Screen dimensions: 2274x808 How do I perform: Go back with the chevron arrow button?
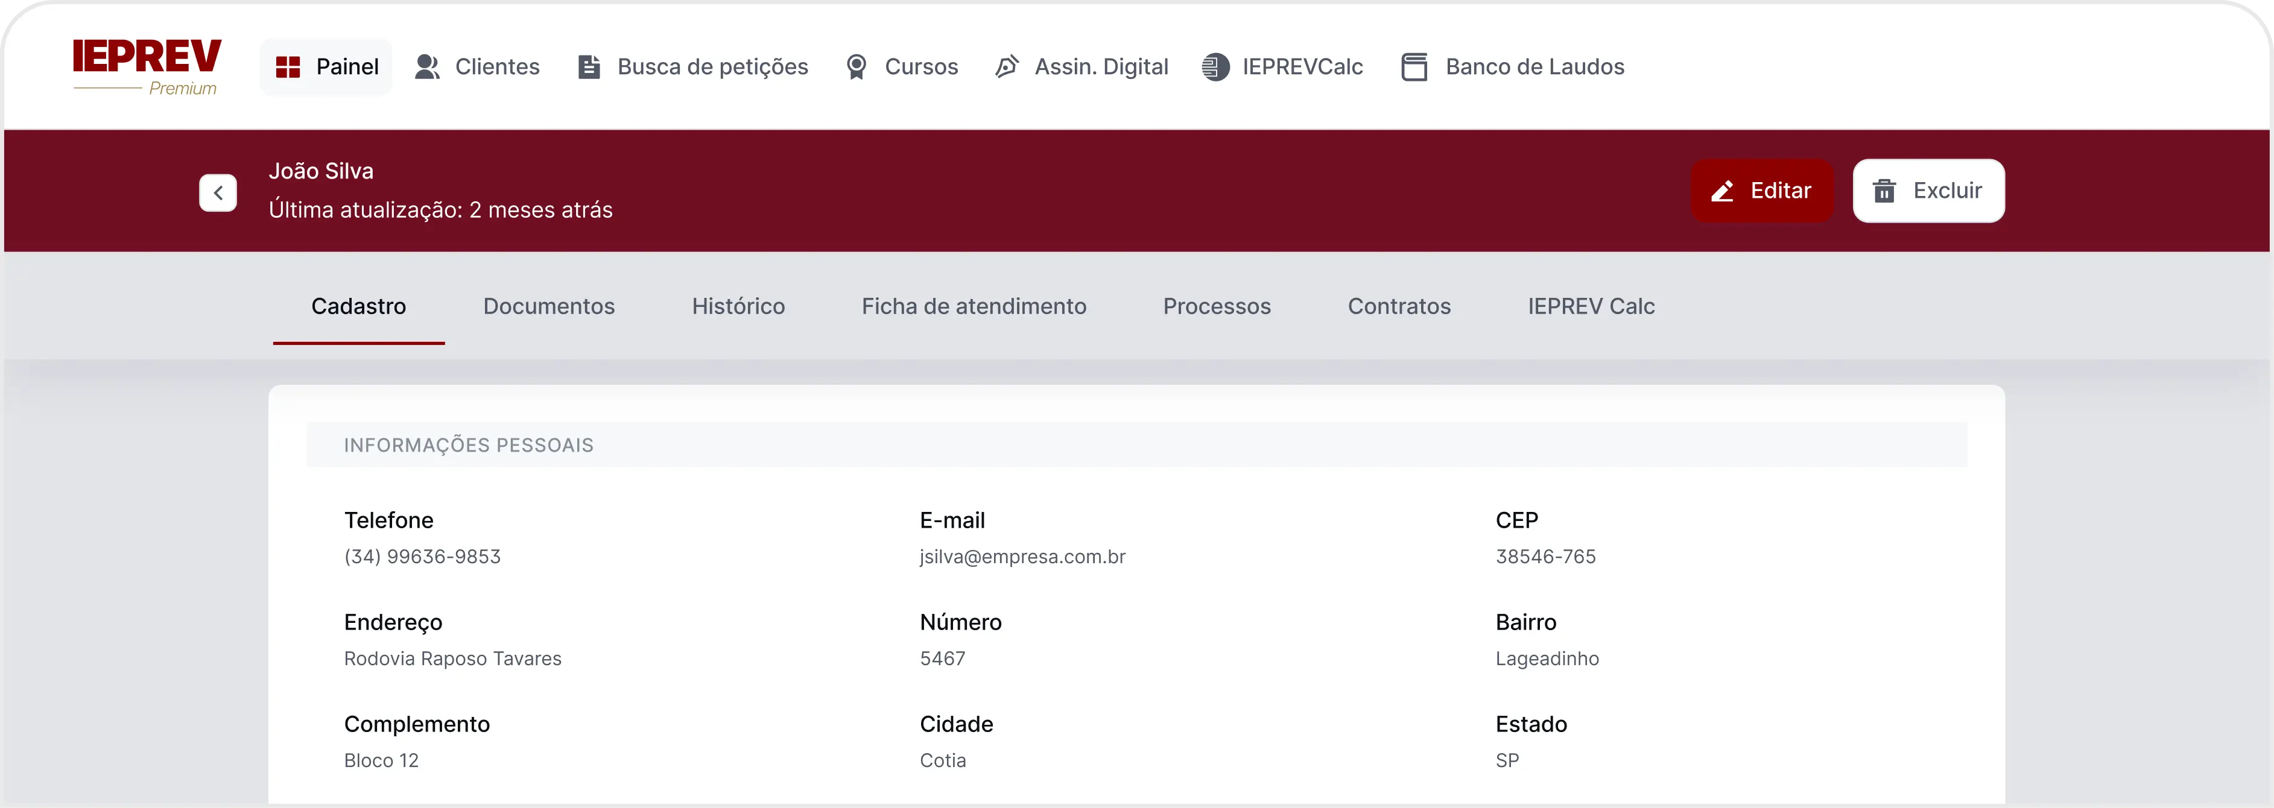tap(218, 192)
